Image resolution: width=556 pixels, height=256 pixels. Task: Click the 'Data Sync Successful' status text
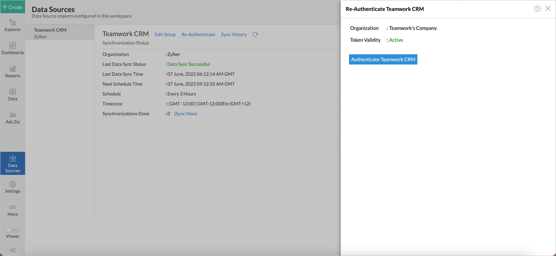point(188,64)
